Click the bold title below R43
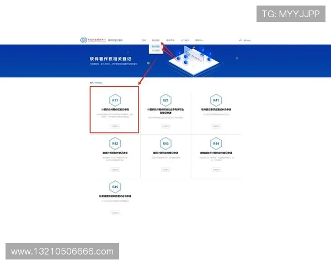 [165, 153]
